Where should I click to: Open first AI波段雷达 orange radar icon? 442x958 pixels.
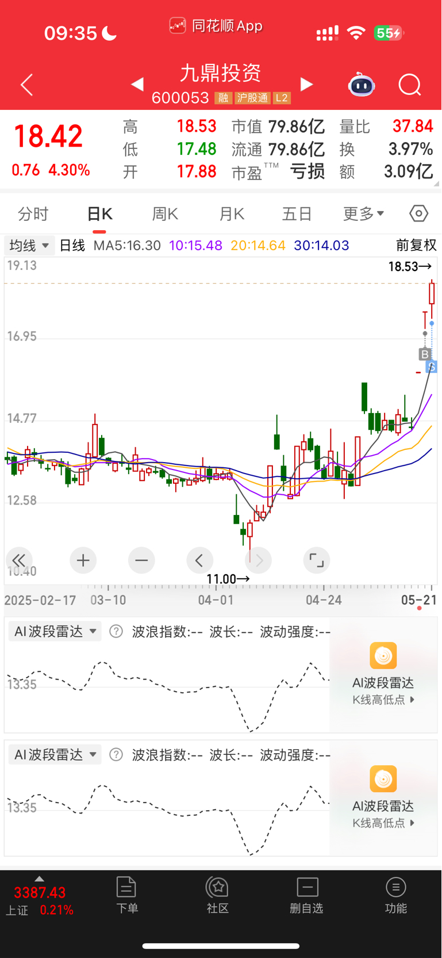[x=383, y=655]
